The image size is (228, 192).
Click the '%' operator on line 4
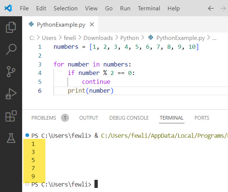pyautogui.click(x=105, y=73)
